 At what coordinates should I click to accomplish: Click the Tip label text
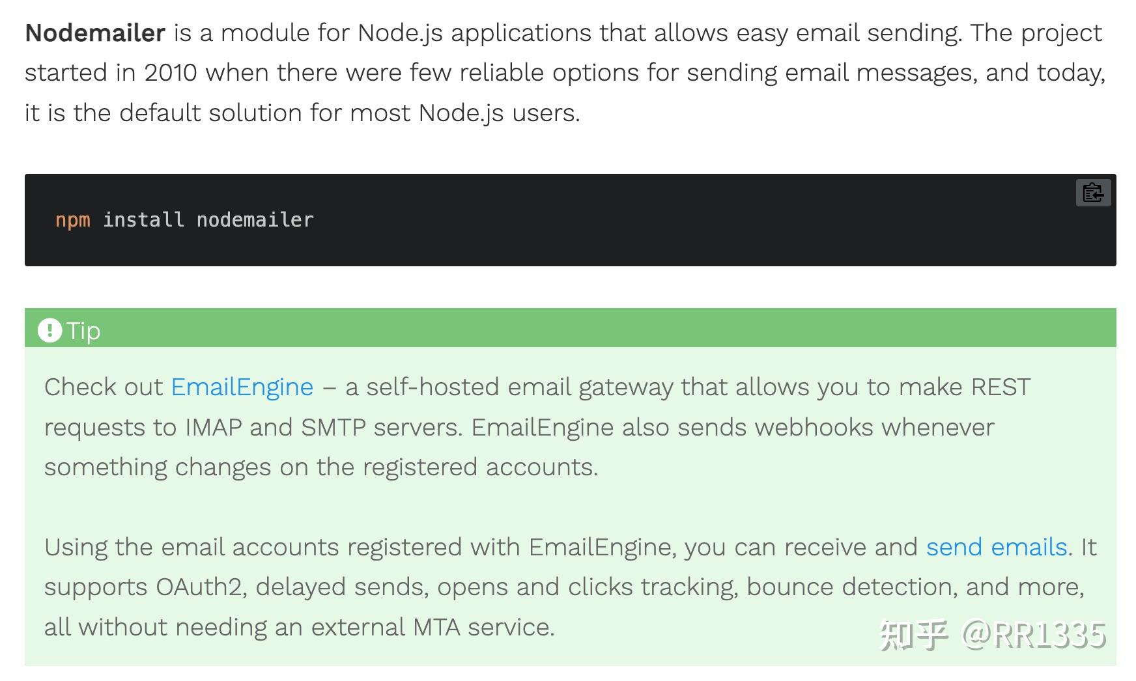coord(85,330)
